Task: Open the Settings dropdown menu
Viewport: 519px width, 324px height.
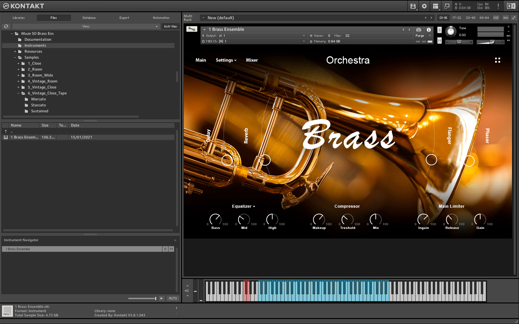Action: click(x=226, y=60)
